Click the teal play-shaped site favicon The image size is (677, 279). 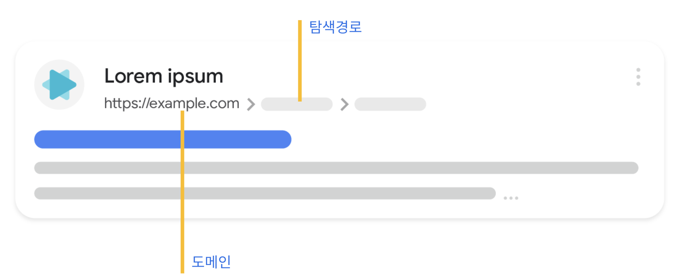pyautogui.click(x=59, y=85)
